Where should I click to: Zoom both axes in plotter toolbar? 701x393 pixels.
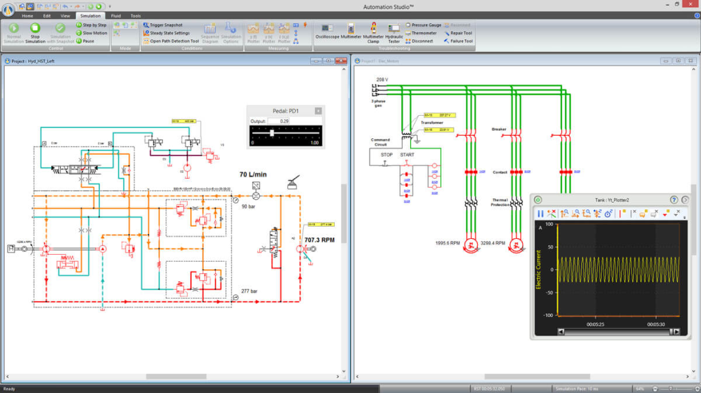click(587, 214)
